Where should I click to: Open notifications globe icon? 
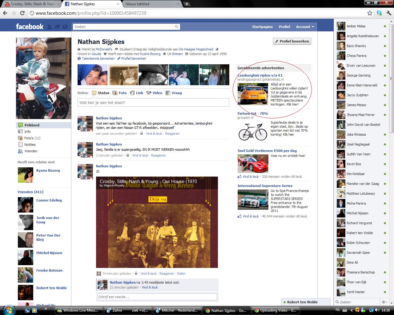65,27
